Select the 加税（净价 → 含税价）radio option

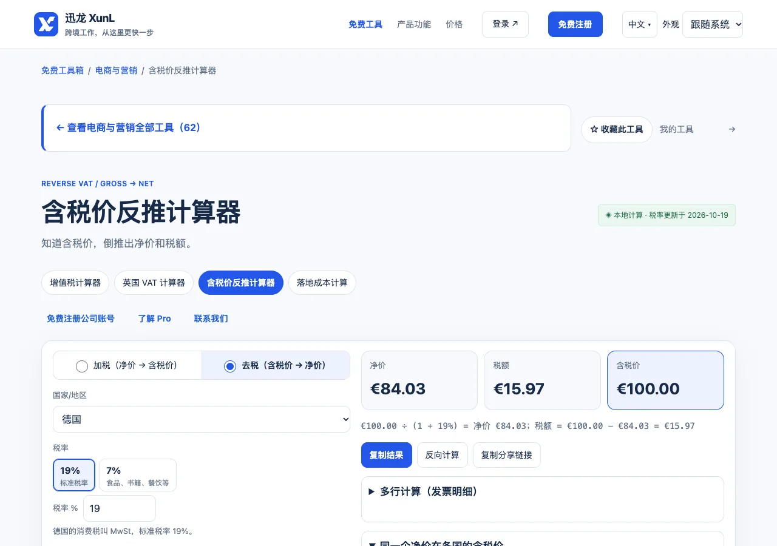click(x=127, y=365)
